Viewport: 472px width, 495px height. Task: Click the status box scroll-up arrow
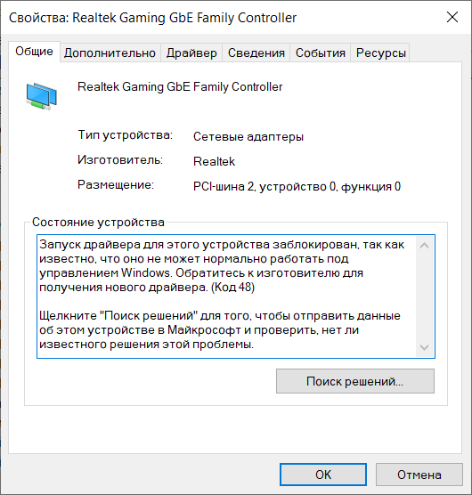click(424, 246)
